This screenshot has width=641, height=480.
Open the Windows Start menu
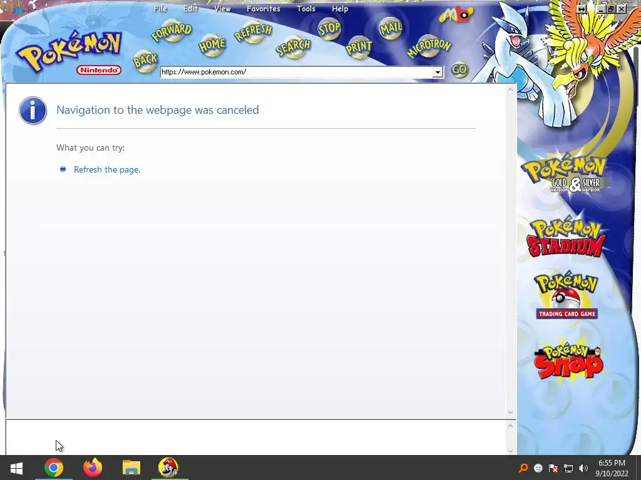[16, 467]
